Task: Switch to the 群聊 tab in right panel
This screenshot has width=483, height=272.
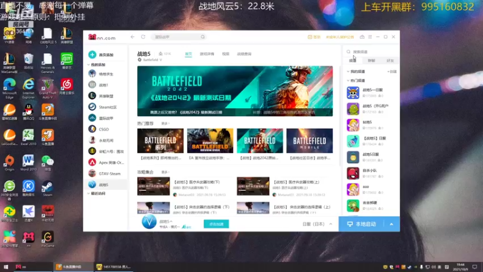Action: click(x=371, y=61)
